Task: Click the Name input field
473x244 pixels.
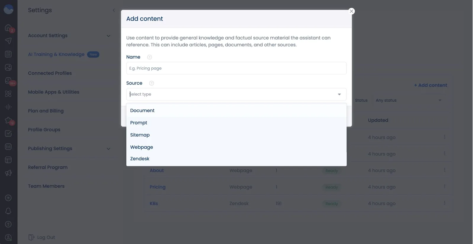Action: (x=236, y=68)
